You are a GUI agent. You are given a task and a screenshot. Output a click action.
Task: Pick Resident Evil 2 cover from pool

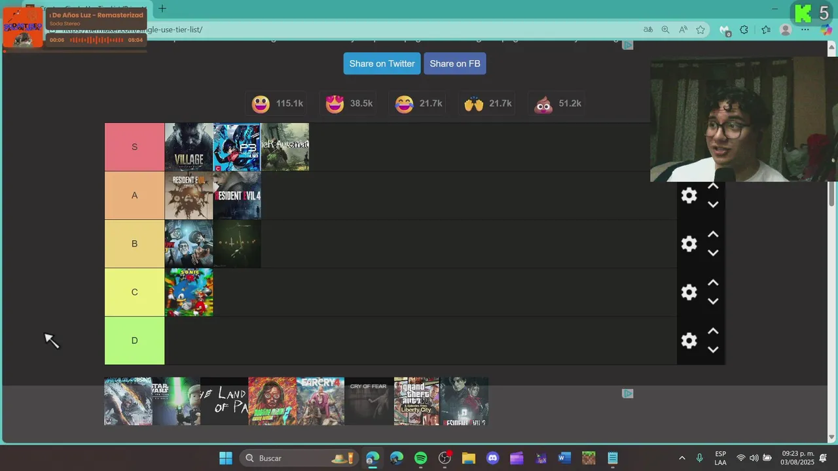[x=465, y=401]
